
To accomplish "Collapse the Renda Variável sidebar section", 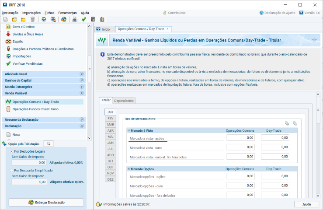I will tap(81, 93).
